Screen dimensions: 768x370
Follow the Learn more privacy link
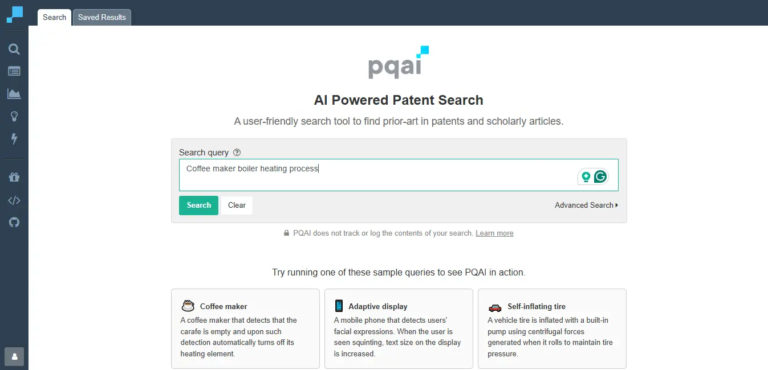(494, 233)
